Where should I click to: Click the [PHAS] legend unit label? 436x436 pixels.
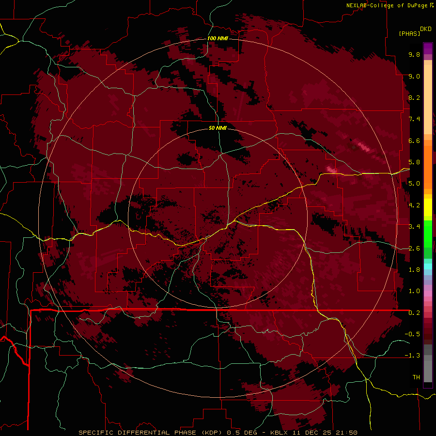409,33
